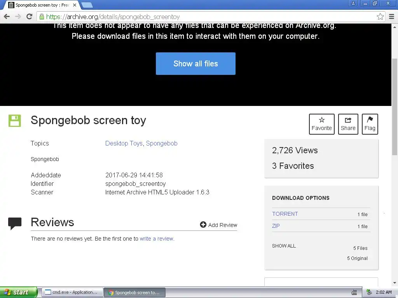The image size is (398, 298).
Task: Open the Share button
Action: [348, 124]
